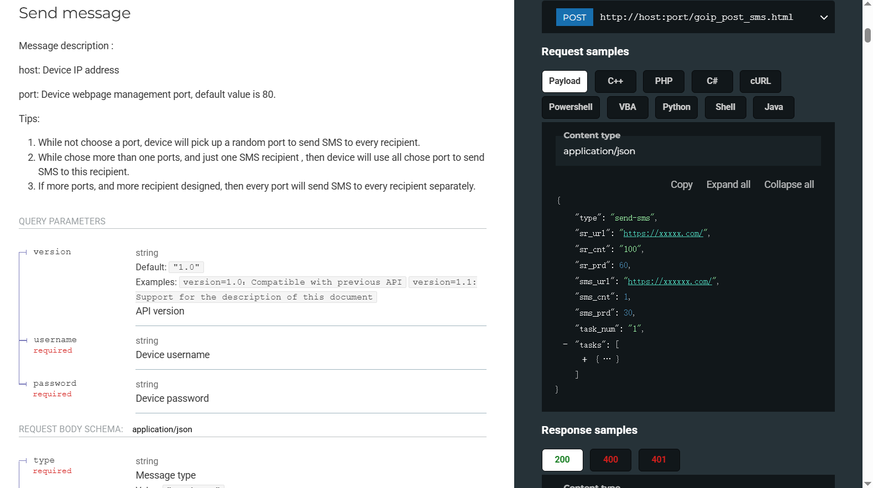Show the C# request sample
The image size is (873, 488).
(x=712, y=81)
